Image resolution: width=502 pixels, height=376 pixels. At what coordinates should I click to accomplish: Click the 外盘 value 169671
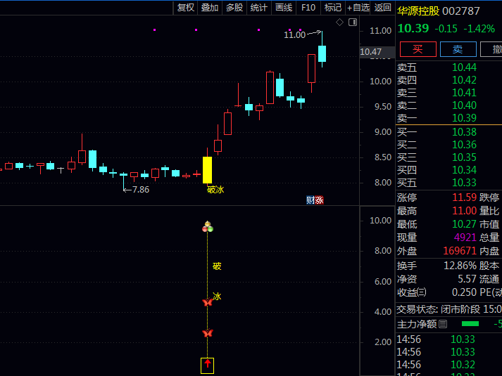[x=460, y=251]
